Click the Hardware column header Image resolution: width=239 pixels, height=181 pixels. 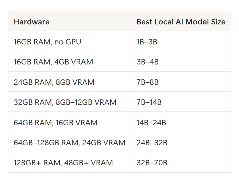[x=69, y=21]
